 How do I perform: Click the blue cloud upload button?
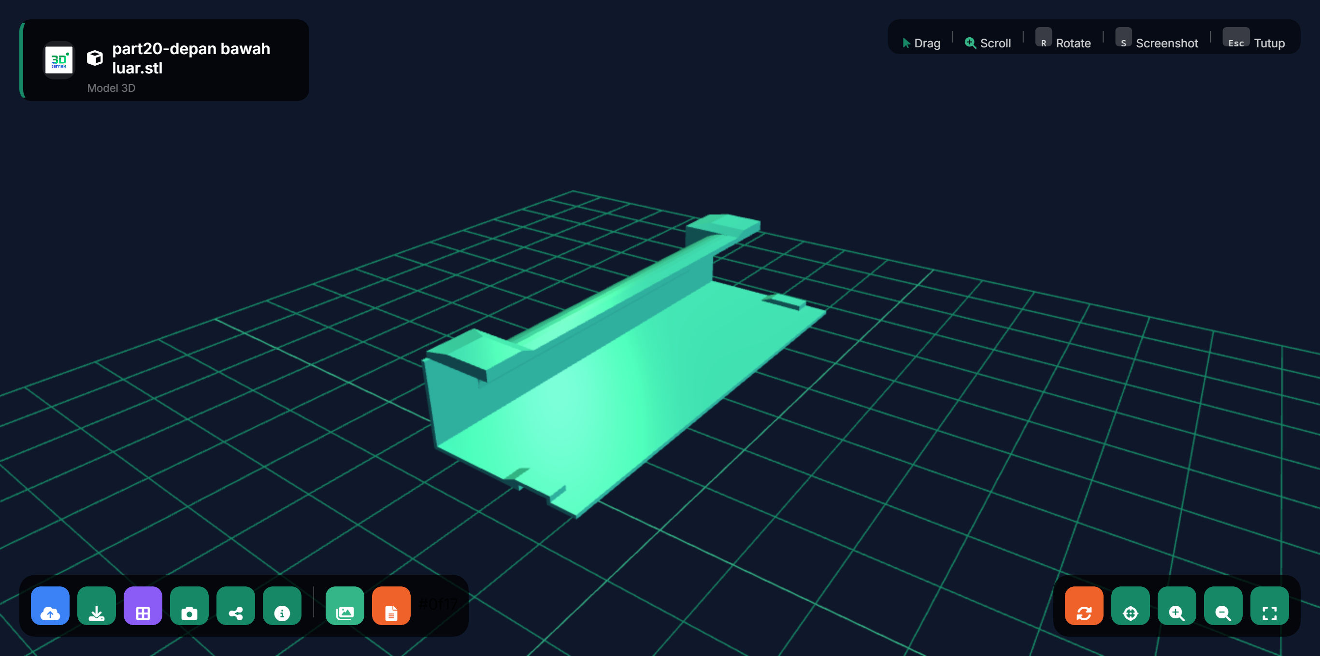click(x=50, y=606)
